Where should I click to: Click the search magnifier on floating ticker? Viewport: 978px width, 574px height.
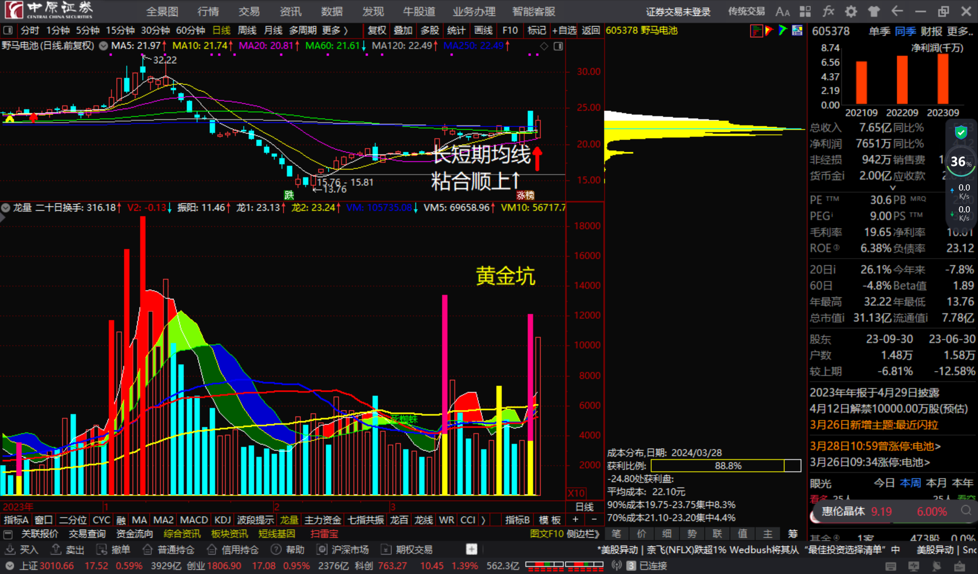[966, 511]
